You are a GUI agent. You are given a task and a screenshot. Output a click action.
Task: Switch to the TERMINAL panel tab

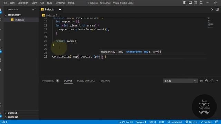click(105, 81)
